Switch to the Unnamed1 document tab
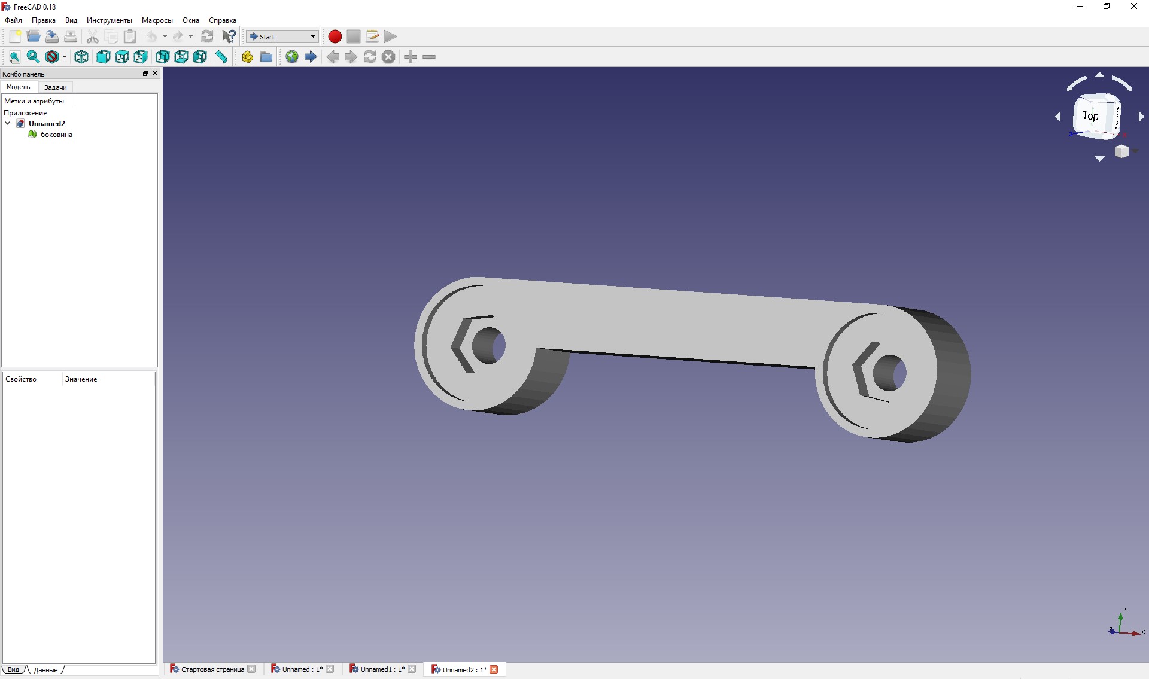Screen dimensions: 1149x679 pyautogui.click(x=378, y=669)
